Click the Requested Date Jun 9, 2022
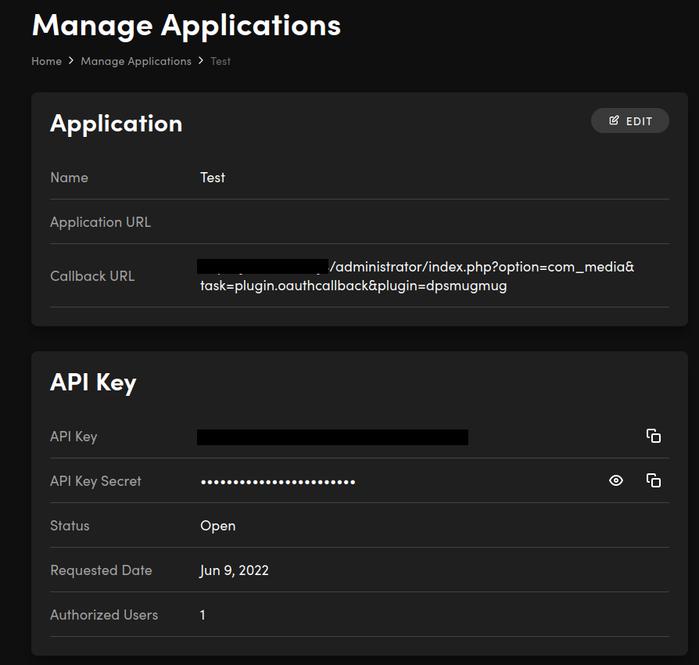699x665 pixels. pos(234,570)
